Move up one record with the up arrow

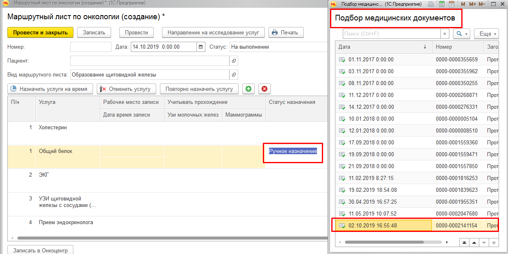(474, 242)
